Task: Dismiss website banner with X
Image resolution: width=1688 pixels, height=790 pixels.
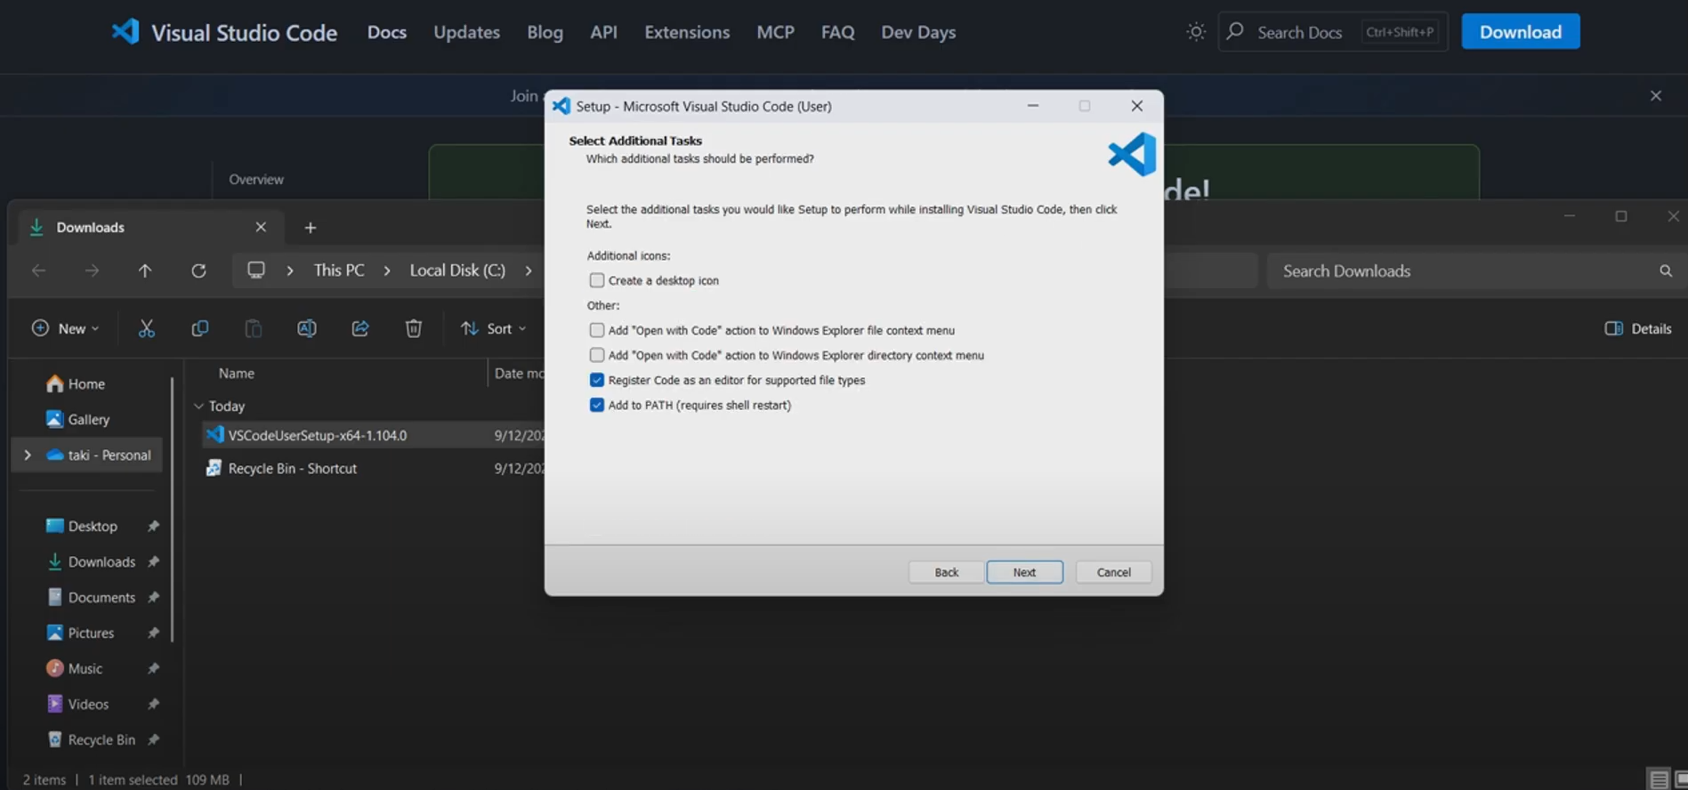Action: point(1655,95)
